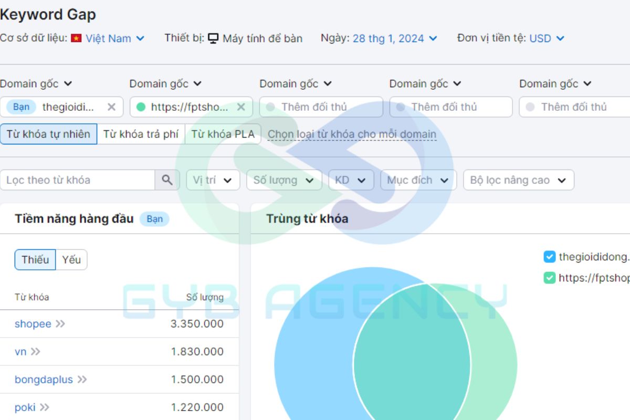Click the Lọc theo từ khóa input field
This screenshot has height=420, width=630.
click(78, 180)
